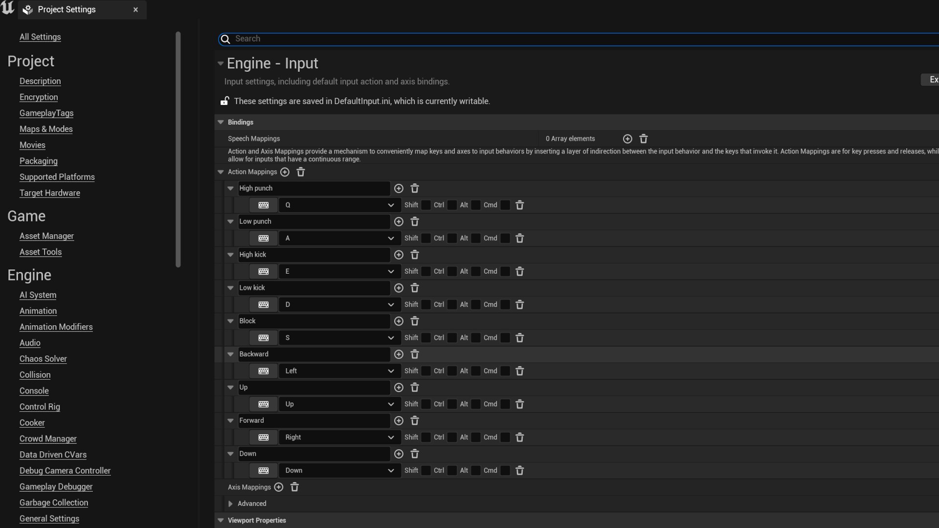Image resolution: width=939 pixels, height=528 pixels.
Task: Click the Export button
Action: coord(932,79)
